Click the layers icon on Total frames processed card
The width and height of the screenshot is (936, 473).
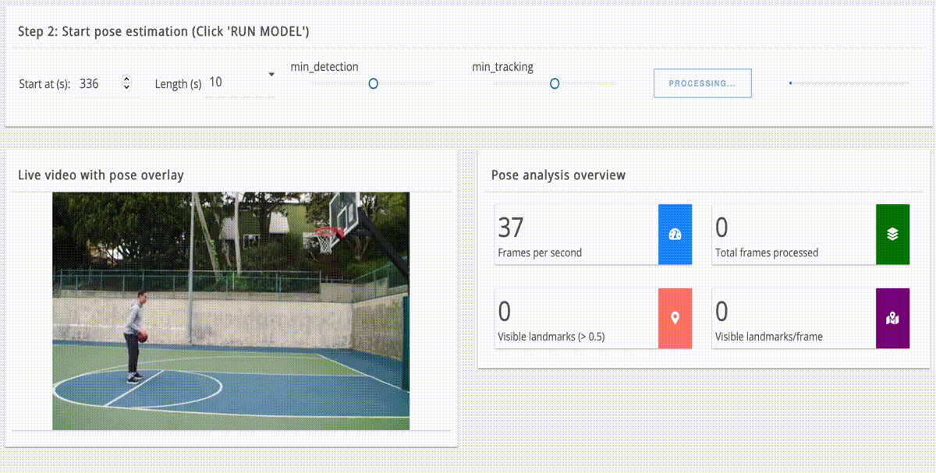[893, 235]
